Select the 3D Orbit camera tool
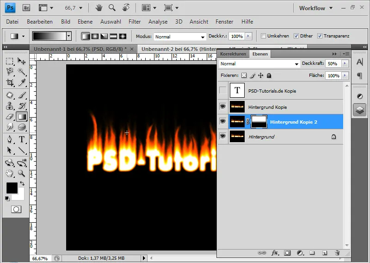This screenshot has width=370, height=263. pyautogui.click(x=22, y=163)
